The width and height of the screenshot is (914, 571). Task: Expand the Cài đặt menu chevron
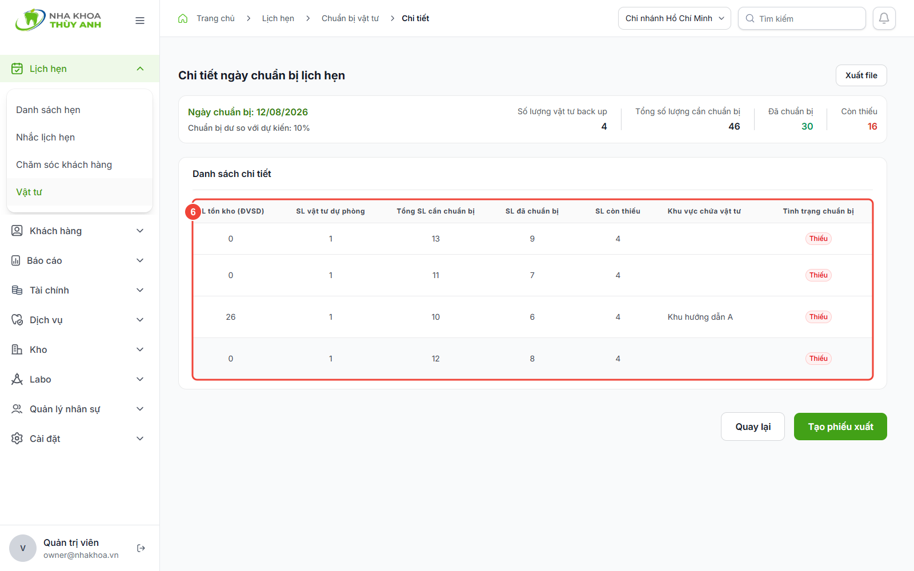pyautogui.click(x=140, y=439)
